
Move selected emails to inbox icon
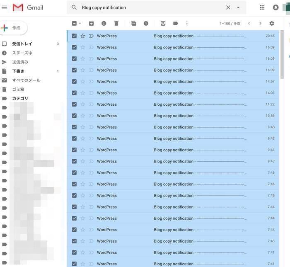pos(163,24)
